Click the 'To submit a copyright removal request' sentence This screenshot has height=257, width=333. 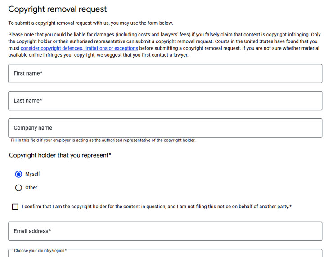[x=91, y=23]
